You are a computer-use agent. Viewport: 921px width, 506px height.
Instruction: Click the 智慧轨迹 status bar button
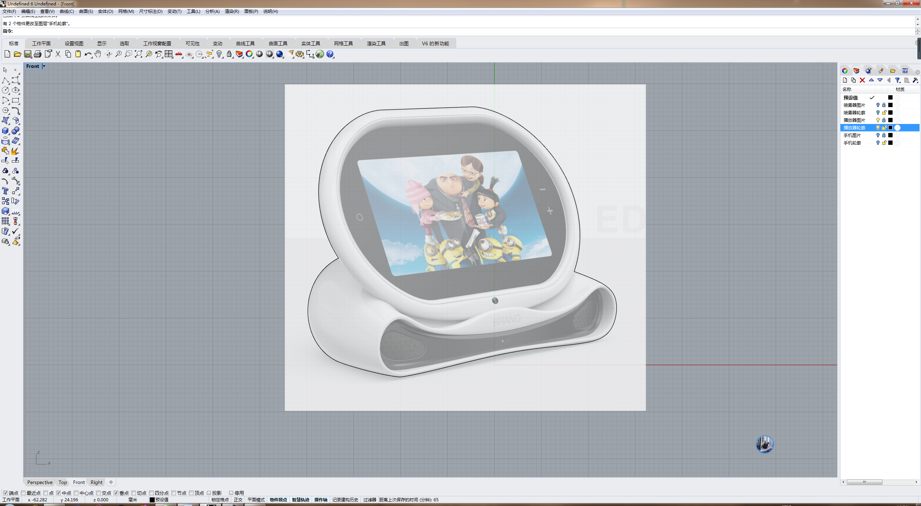point(300,500)
